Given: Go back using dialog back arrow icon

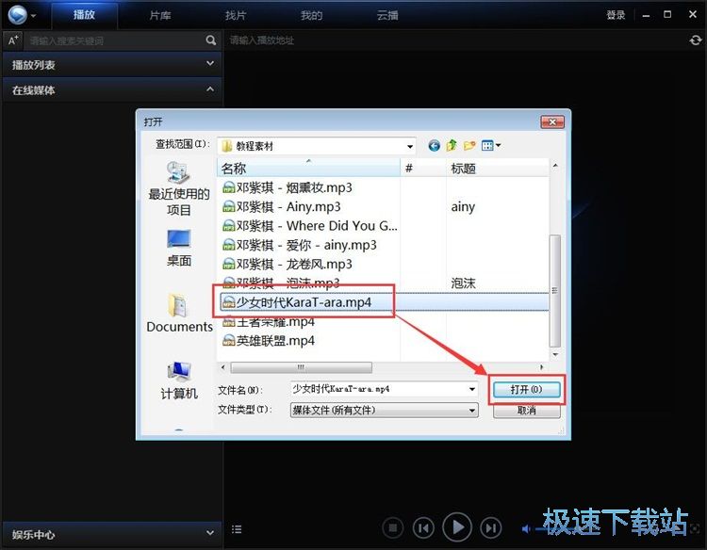Looking at the screenshot, I should tap(434, 146).
